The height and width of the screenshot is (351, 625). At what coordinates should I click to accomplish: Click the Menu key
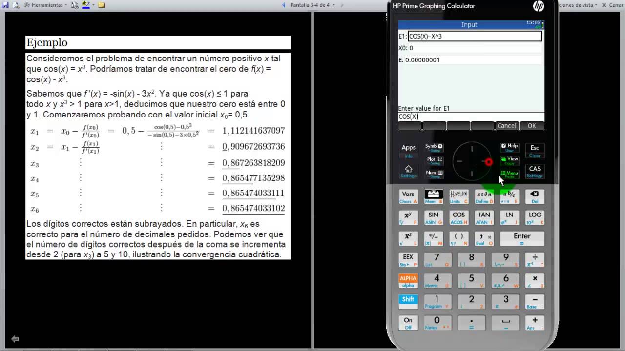pyautogui.click(x=509, y=174)
